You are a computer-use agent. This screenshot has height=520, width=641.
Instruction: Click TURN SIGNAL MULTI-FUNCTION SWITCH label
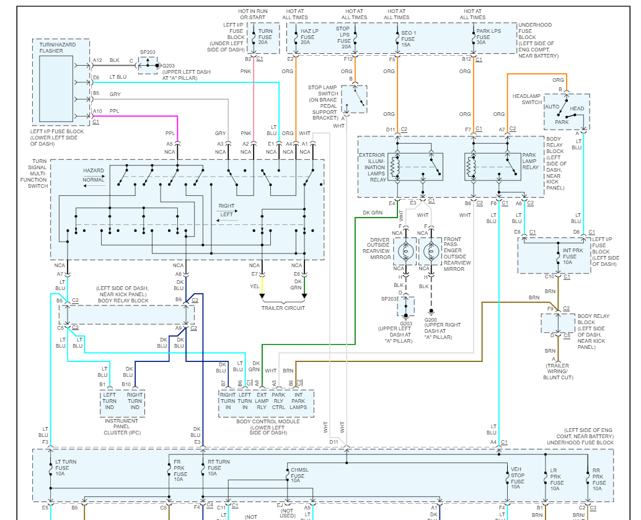click(34, 174)
